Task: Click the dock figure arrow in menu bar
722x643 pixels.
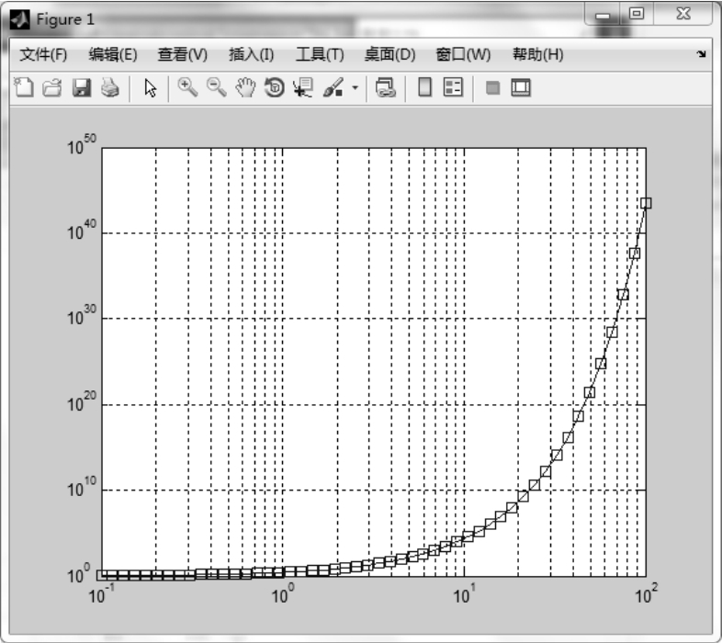Action: (x=701, y=54)
